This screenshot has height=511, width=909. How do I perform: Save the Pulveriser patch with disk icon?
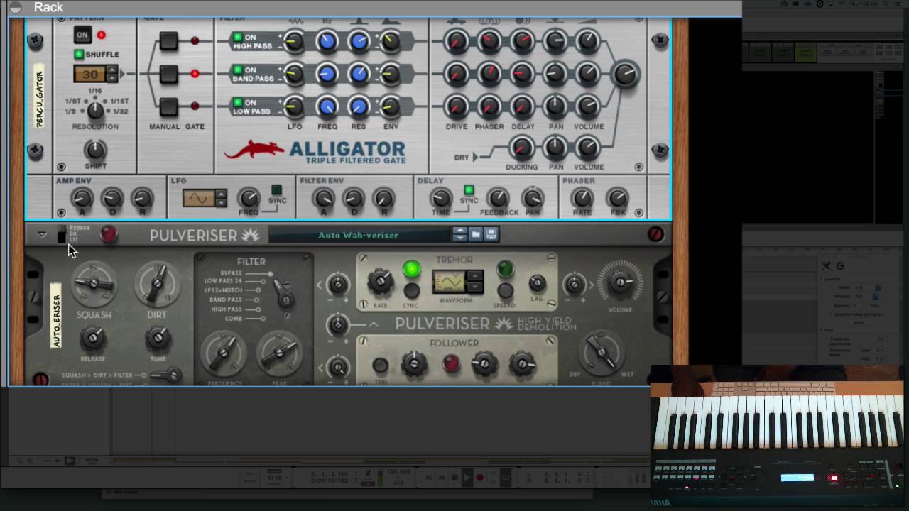tap(491, 234)
